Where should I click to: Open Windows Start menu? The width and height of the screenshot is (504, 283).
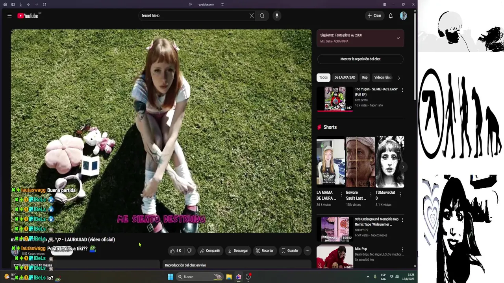point(170,277)
